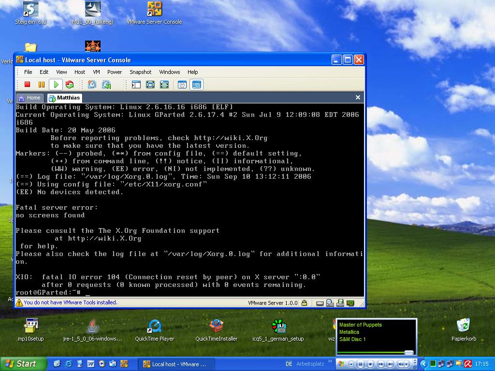The image size is (495, 371).
Task: Click the taskbar clock showing 17:15
Action: 482,364
